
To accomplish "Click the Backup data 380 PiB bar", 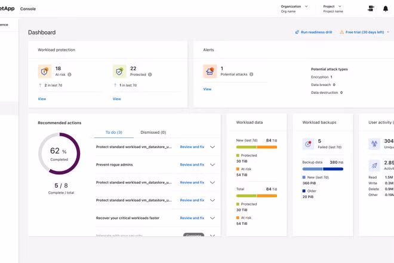I will [323, 169].
